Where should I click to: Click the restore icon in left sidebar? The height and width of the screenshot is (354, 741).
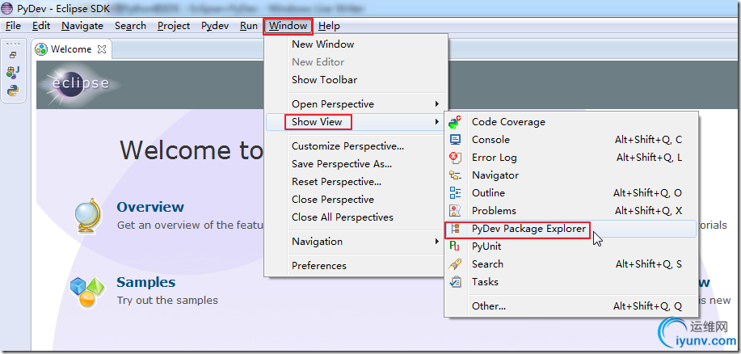[13, 55]
